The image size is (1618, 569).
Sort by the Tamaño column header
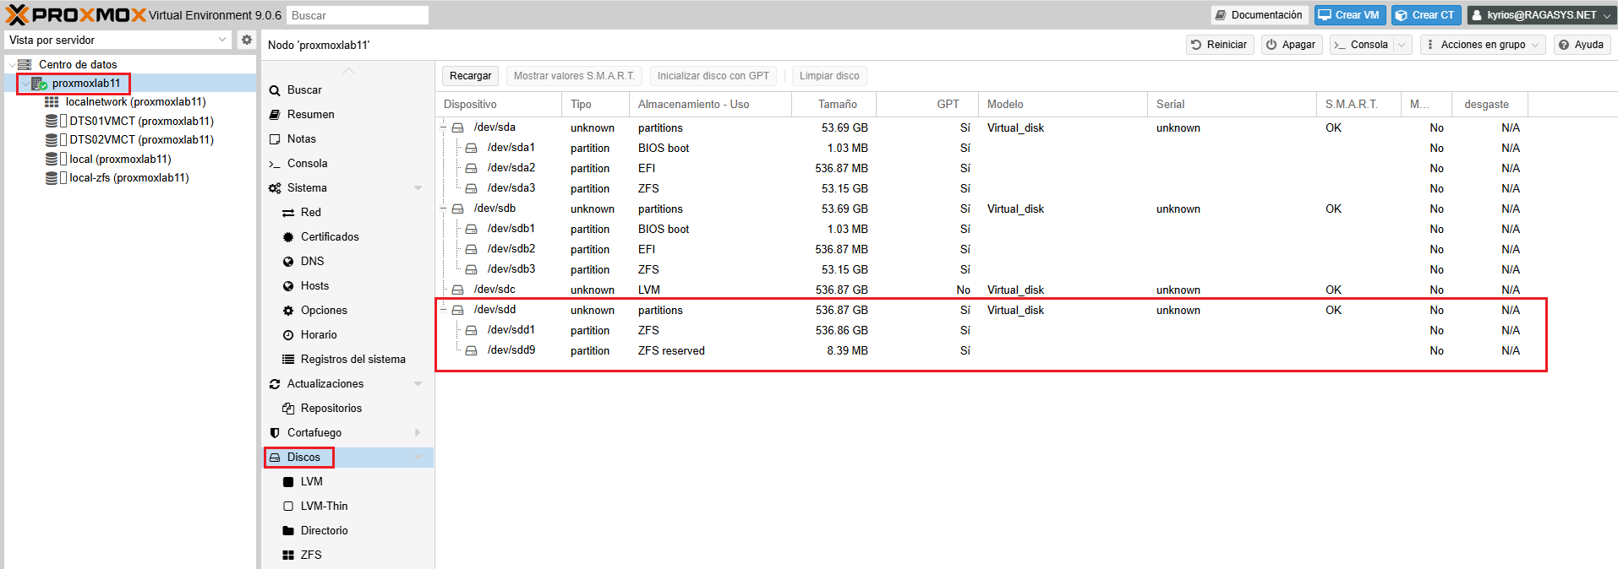click(834, 104)
